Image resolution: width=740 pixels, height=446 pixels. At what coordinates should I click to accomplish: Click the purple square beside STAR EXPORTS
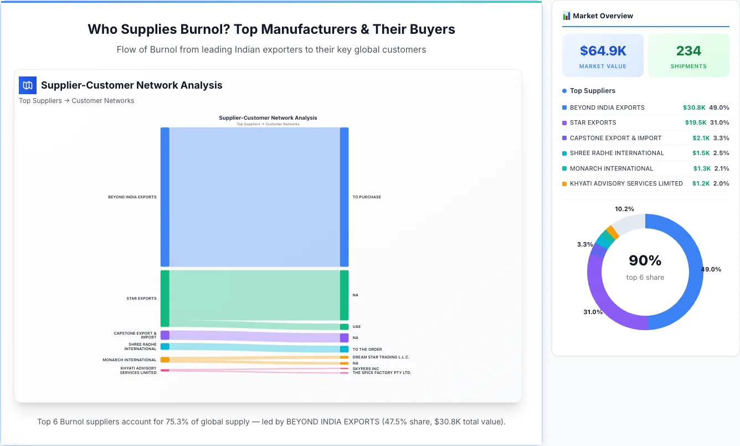point(564,122)
